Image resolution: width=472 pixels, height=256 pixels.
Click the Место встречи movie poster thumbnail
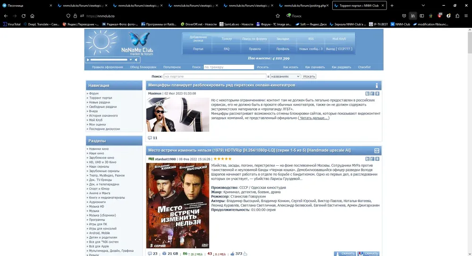click(177, 206)
